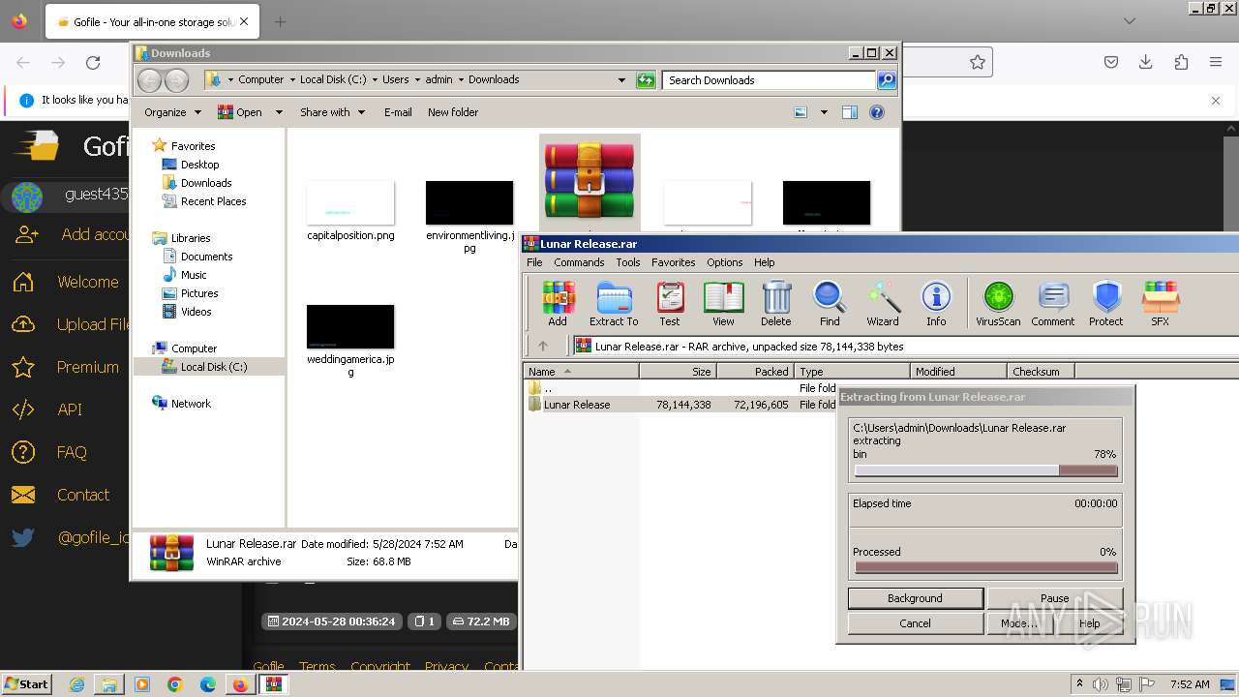The width and height of the screenshot is (1239, 697).
Task: Select the weddingamerica.jpg thumbnail
Action: click(350, 326)
